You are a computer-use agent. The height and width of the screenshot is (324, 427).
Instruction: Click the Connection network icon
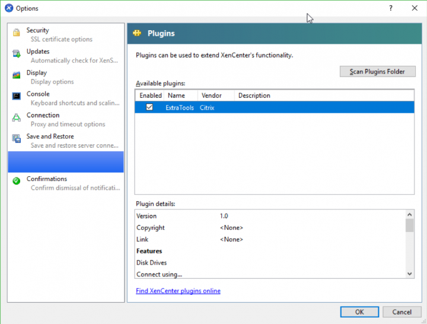coord(16,117)
